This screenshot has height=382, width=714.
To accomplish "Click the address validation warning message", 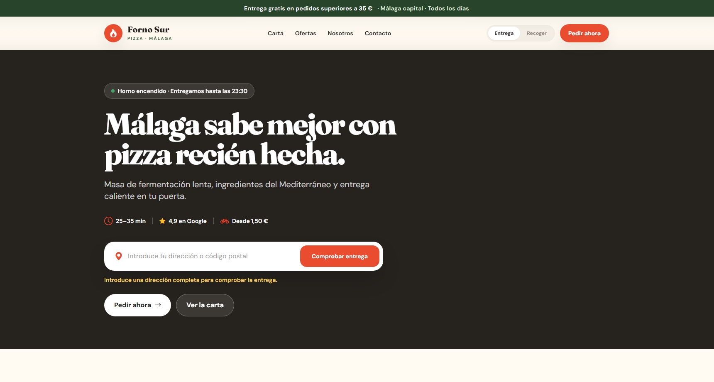I will coord(191,280).
